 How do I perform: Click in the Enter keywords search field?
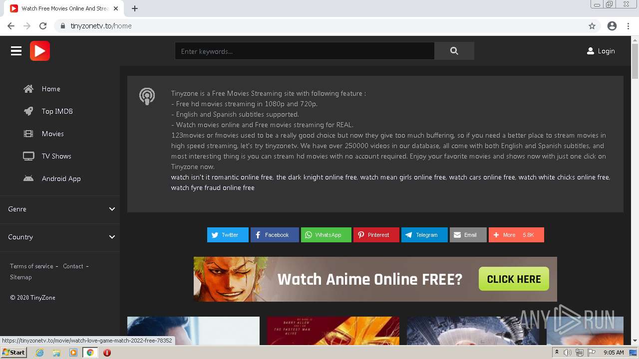click(x=305, y=51)
